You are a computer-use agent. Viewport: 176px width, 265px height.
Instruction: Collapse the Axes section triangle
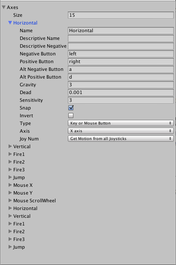3,7
